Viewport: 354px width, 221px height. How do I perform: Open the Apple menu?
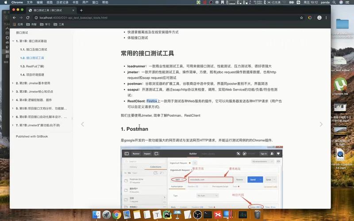[x=6, y=2]
